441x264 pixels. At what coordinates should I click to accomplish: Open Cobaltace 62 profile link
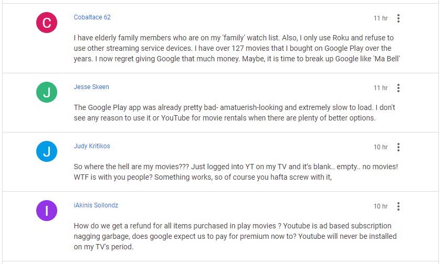click(92, 17)
